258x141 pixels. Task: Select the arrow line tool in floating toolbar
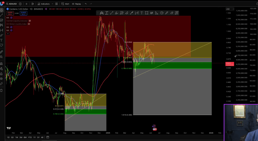[x=132, y=13]
